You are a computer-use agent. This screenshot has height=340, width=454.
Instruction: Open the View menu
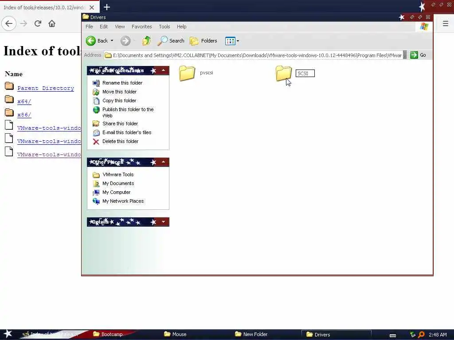pyautogui.click(x=120, y=27)
